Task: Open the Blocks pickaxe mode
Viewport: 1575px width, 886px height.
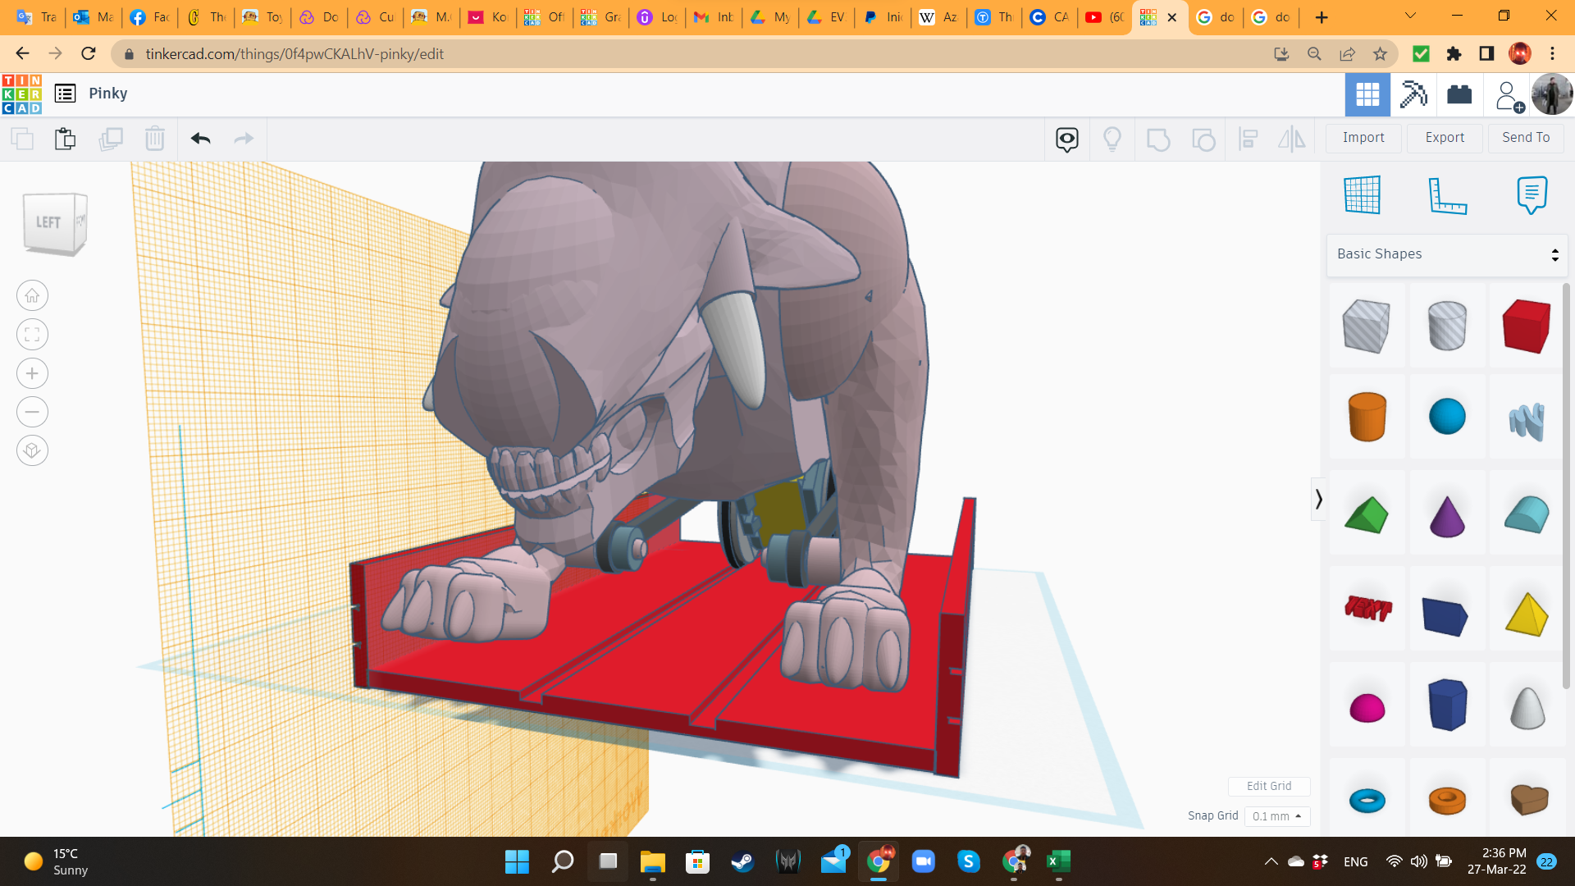Action: click(x=1413, y=95)
